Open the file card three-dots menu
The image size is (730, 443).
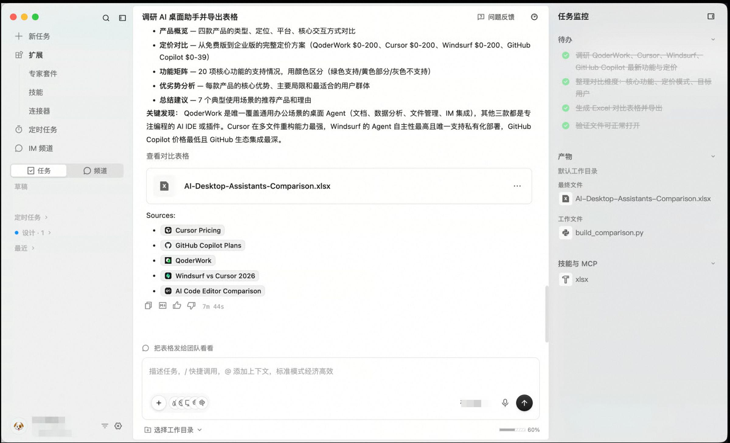tap(517, 186)
